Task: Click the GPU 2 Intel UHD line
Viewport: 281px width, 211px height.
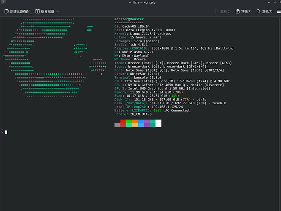Action: tap(162, 89)
